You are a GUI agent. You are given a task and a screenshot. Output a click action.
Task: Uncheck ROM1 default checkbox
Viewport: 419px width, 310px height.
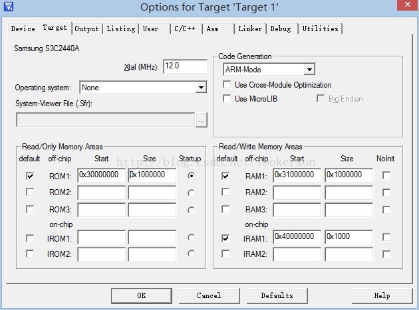pos(30,176)
